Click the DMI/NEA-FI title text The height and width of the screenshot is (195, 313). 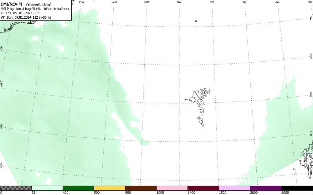pyautogui.click(x=11, y=4)
